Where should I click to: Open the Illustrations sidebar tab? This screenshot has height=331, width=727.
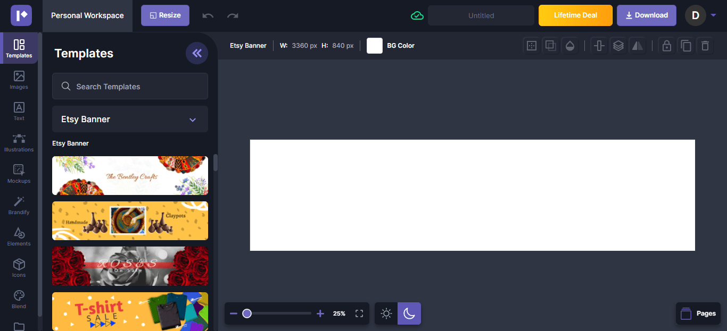pos(19,142)
